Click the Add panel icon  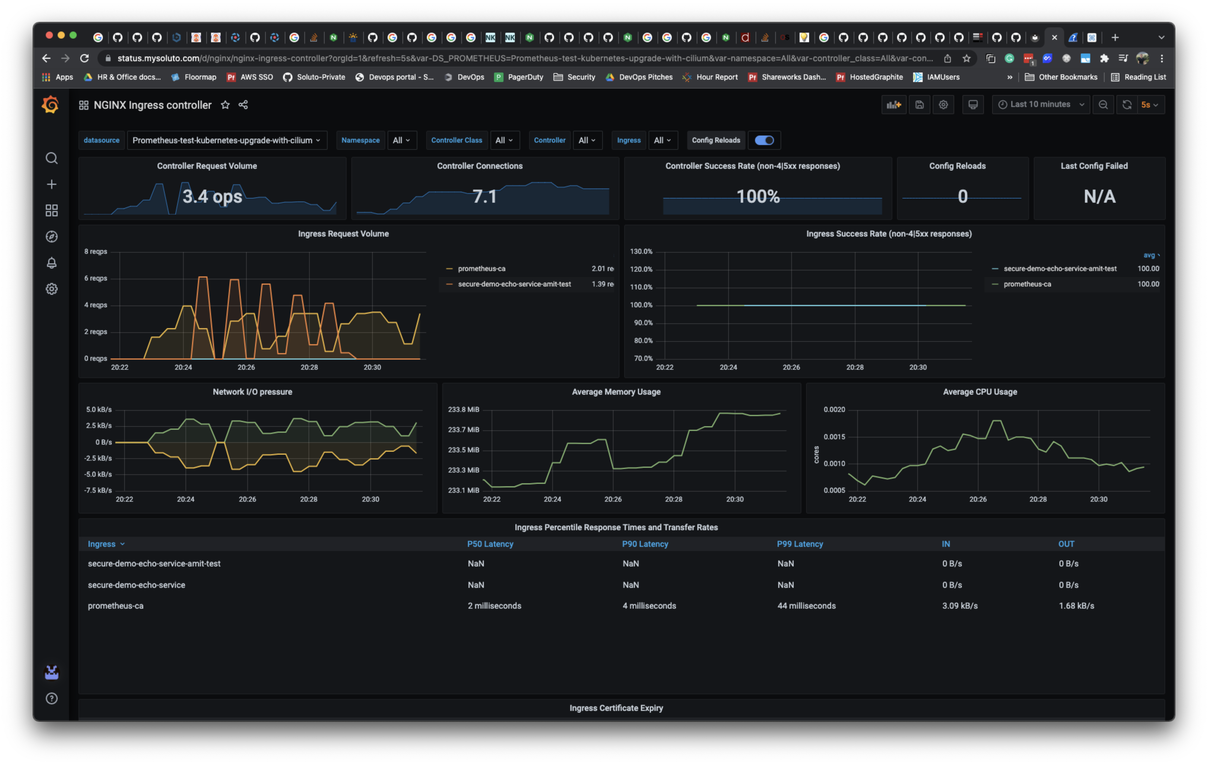(894, 105)
